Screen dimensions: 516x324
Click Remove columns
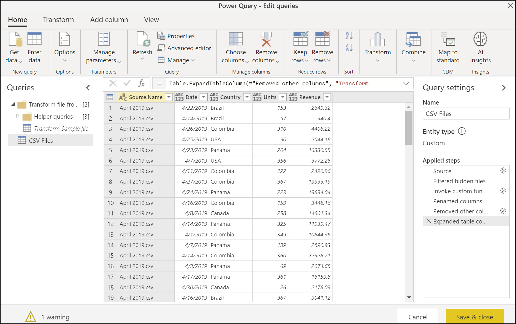(x=266, y=48)
